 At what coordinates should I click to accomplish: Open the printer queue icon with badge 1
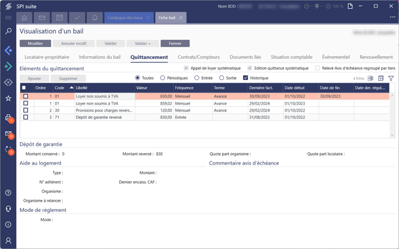coord(8,118)
